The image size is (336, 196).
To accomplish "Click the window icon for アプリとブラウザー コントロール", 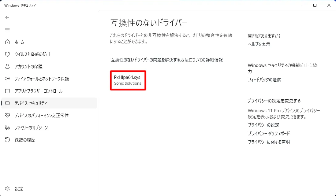I will point(8,91).
